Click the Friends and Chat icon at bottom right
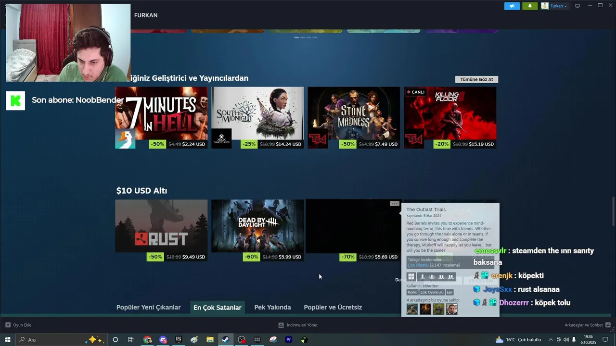Image resolution: width=616 pixels, height=346 pixels. pyautogui.click(x=608, y=325)
